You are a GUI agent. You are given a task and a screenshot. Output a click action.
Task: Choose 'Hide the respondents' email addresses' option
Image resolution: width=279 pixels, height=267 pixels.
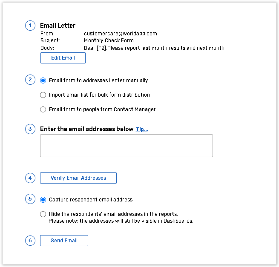click(43, 214)
